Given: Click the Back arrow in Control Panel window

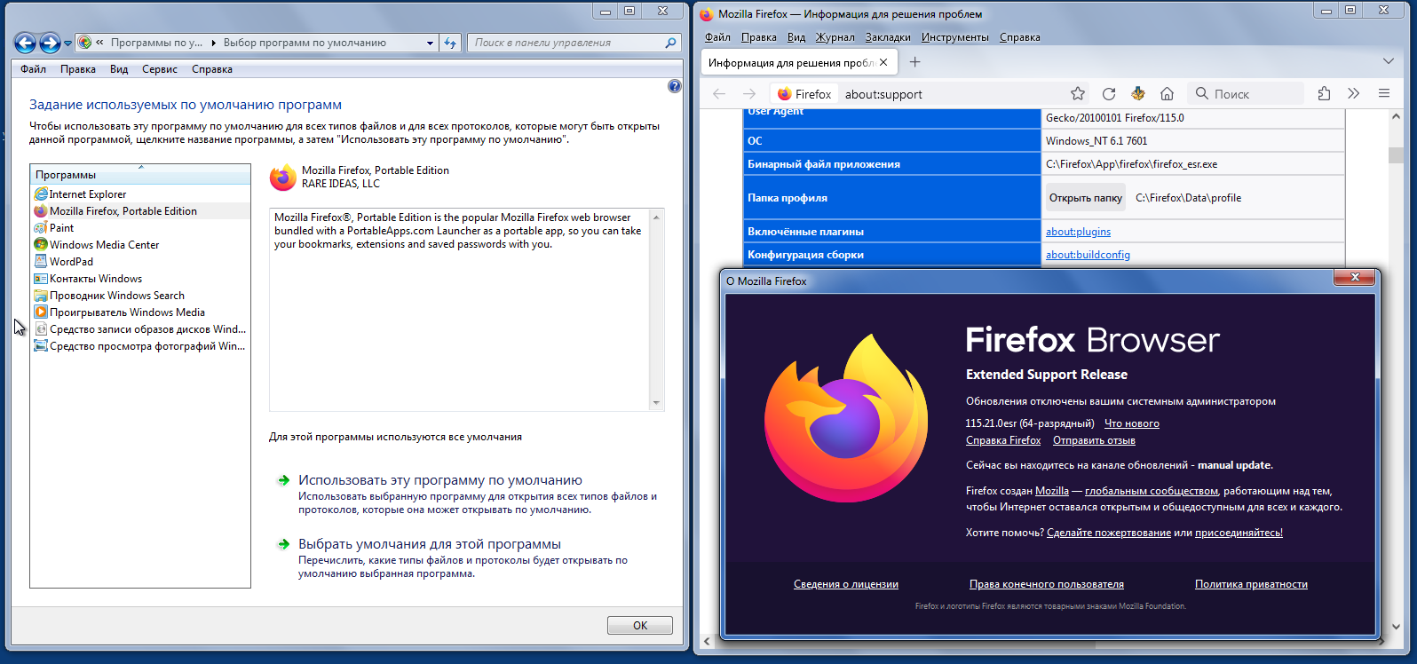Looking at the screenshot, I should (x=25, y=43).
